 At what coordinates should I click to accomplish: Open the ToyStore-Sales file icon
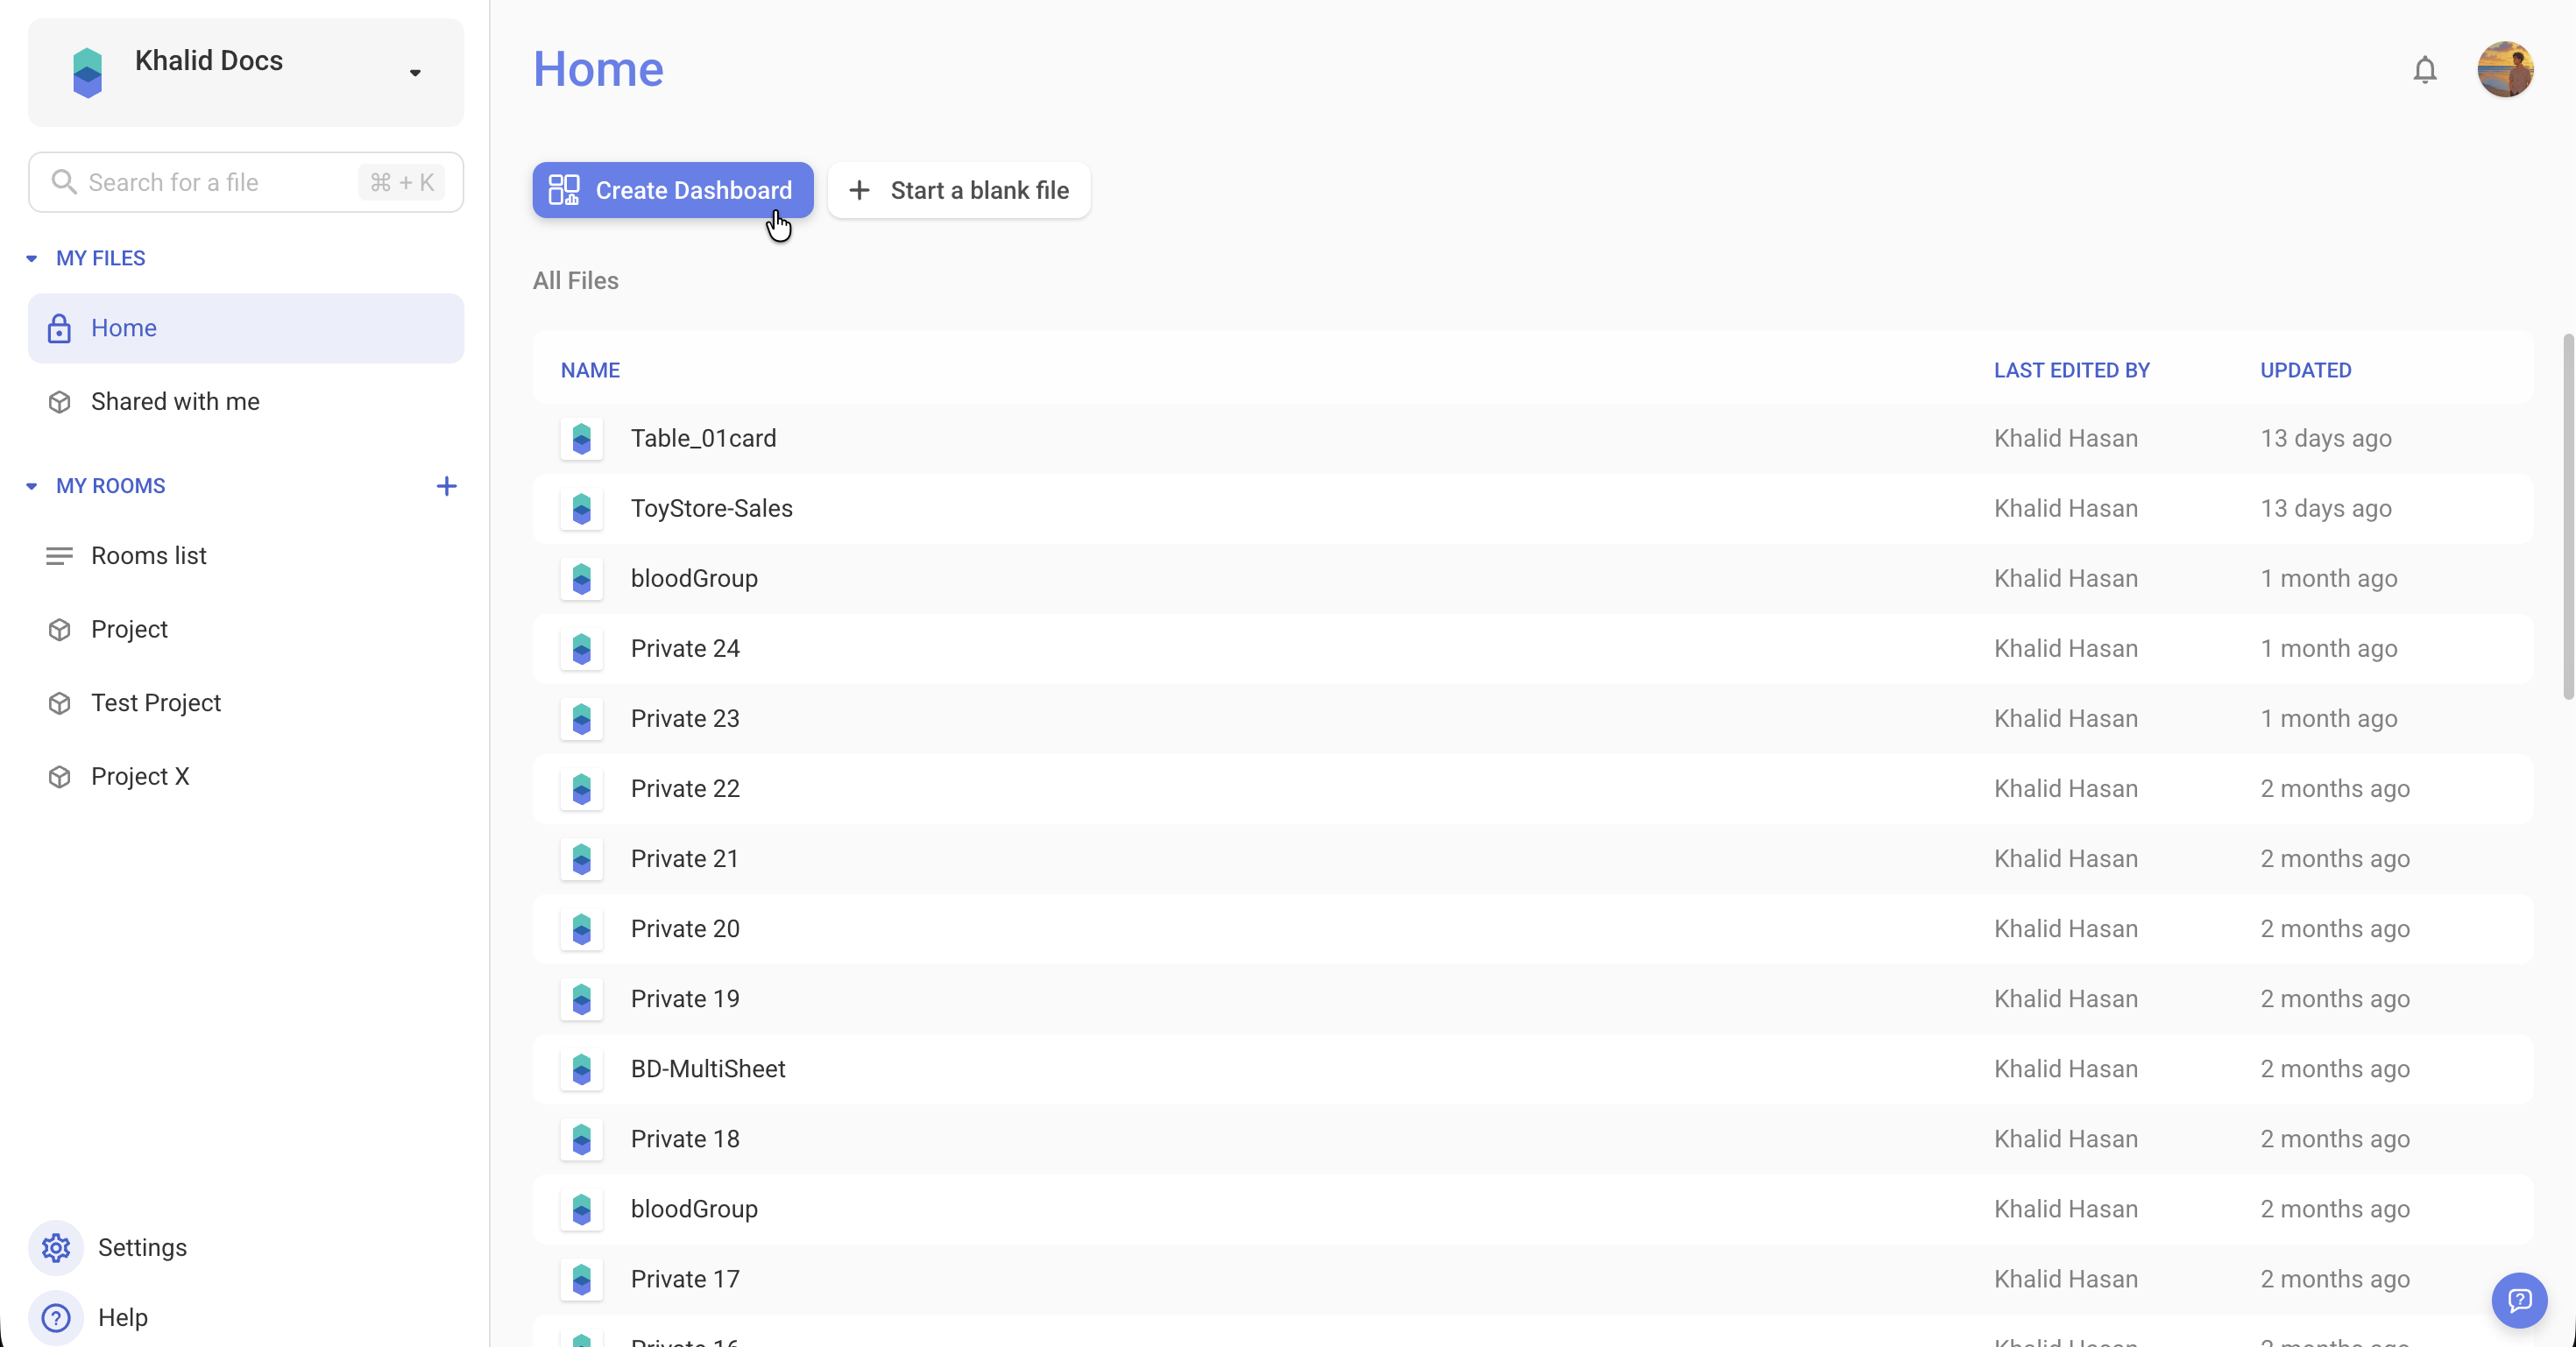[x=582, y=510]
